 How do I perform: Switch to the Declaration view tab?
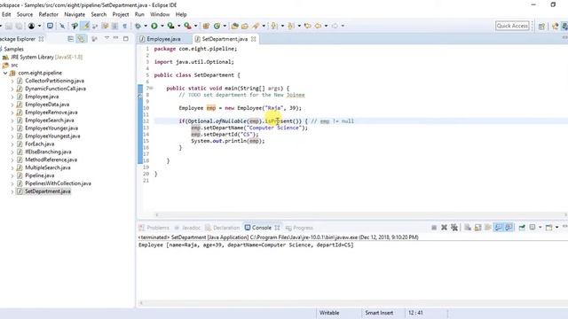pyautogui.click(x=223, y=228)
